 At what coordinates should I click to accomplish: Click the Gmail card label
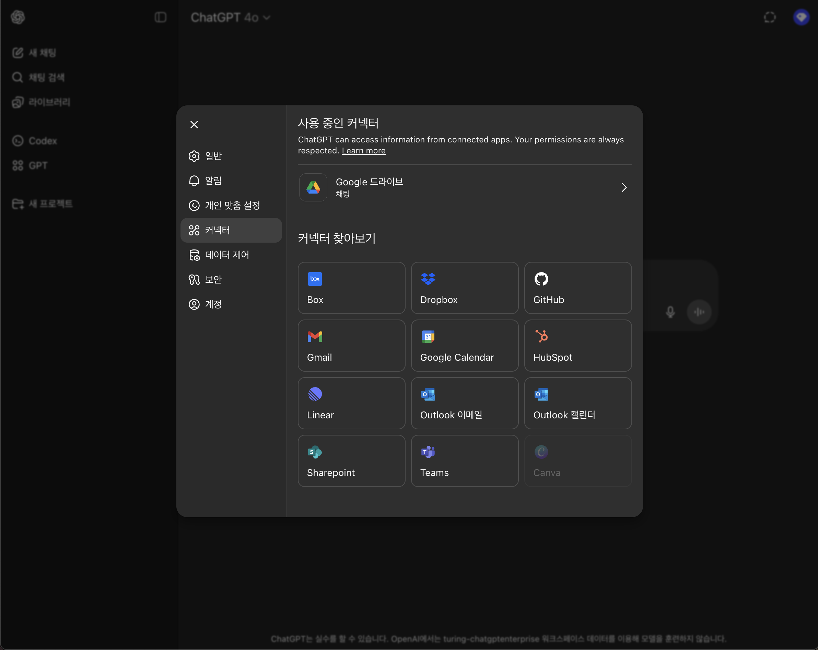click(x=319, y=358)
